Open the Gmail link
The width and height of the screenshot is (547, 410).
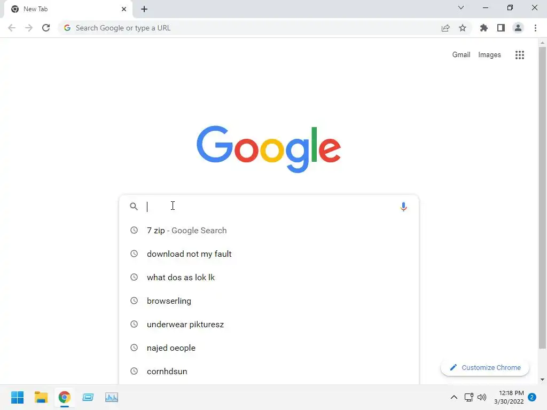point(461,55)
